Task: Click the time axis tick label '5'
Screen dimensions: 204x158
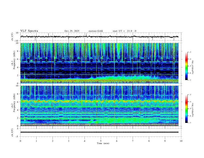Action: (x=101, y=141)
